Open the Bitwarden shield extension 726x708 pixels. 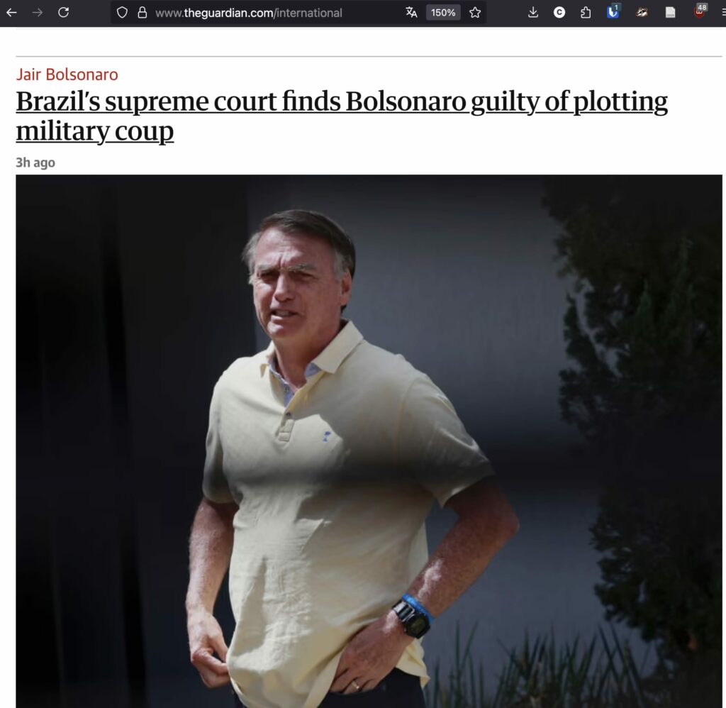(x=613, y=11)
